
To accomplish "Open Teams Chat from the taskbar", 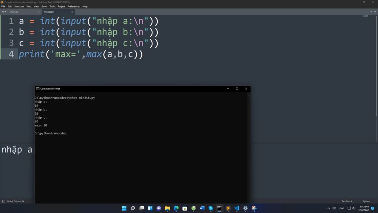I will (x=159, y=208).
